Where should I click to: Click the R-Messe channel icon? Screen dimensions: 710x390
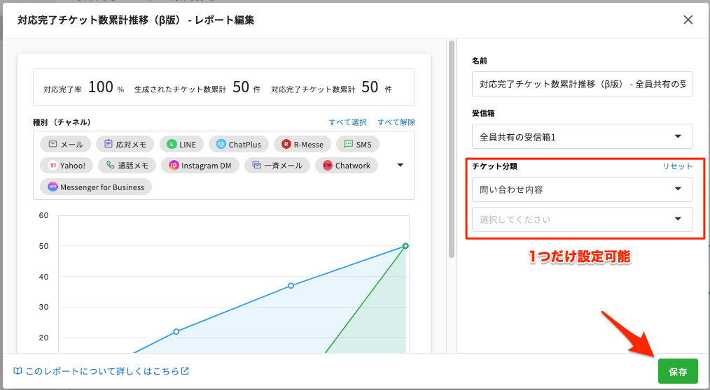pos(286,145)
